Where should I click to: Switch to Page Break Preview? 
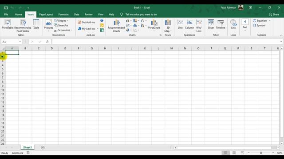[242, 153]
